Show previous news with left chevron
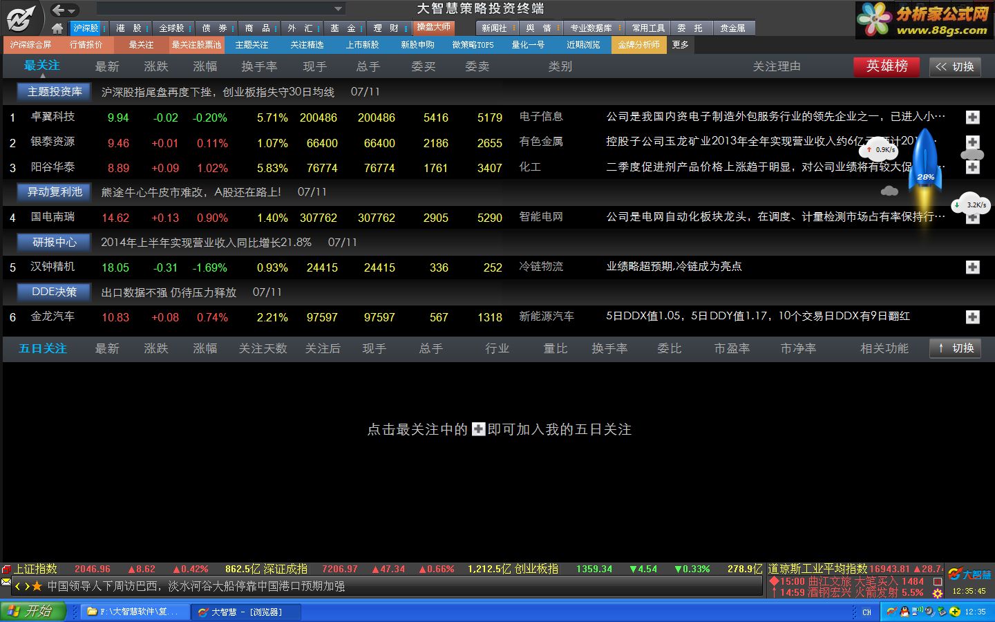 click(x=18, y=586)
